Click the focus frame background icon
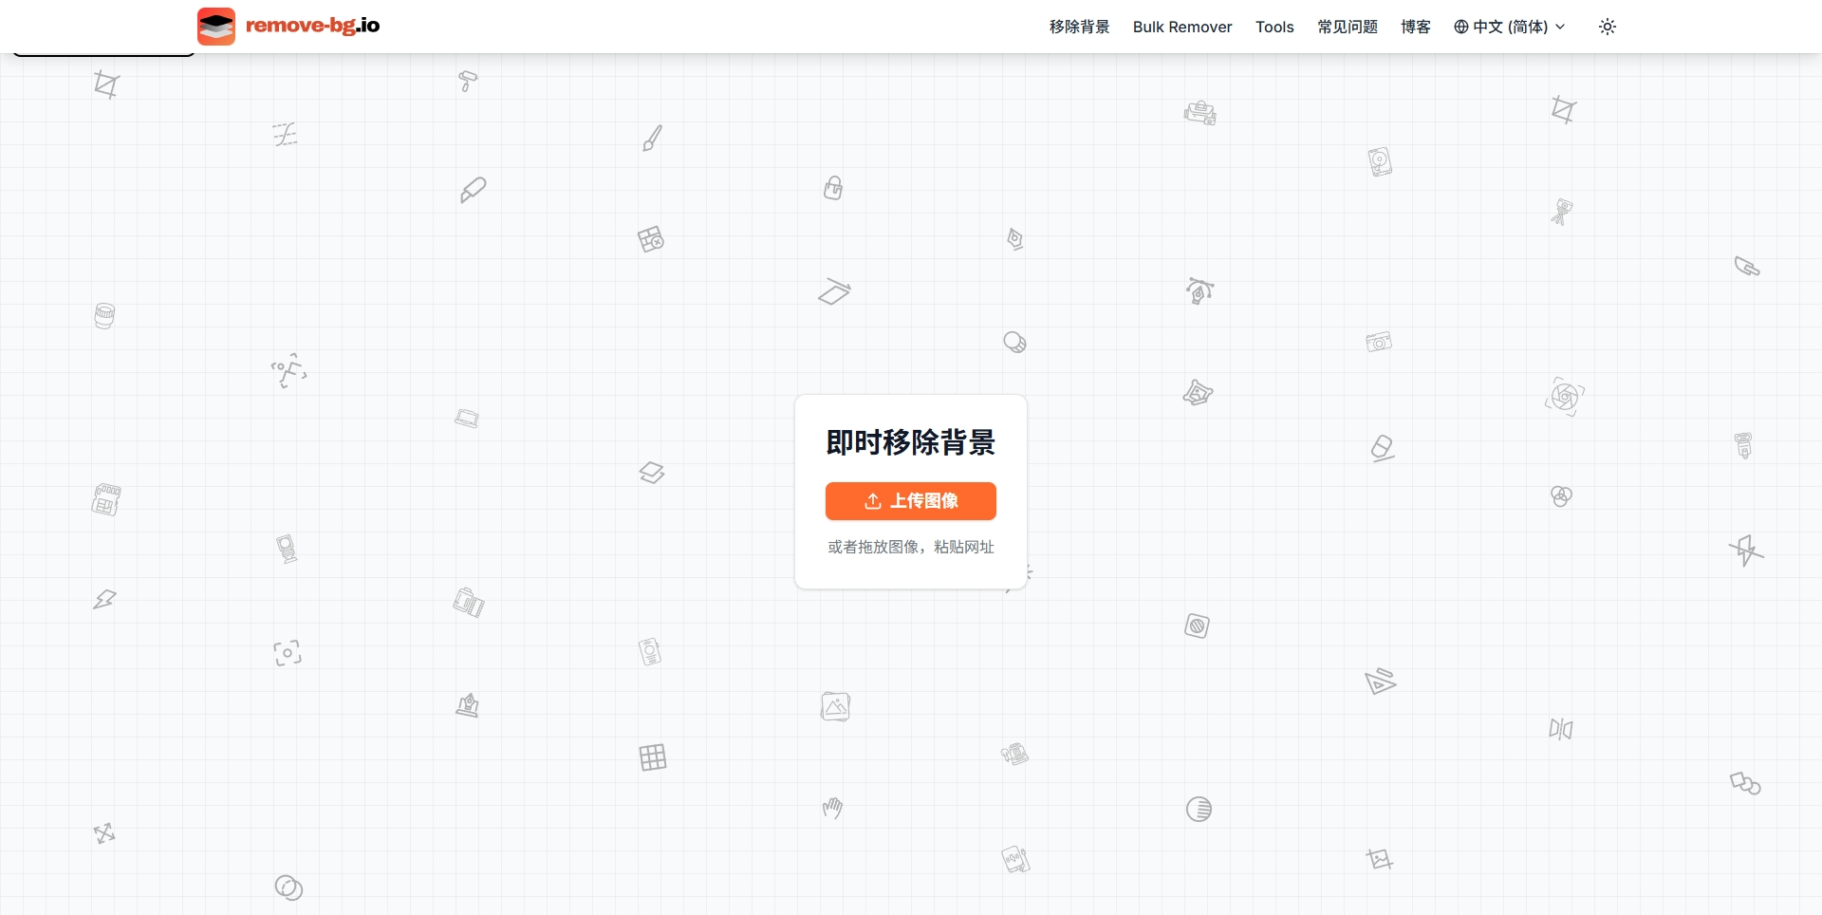 [288, 653]
